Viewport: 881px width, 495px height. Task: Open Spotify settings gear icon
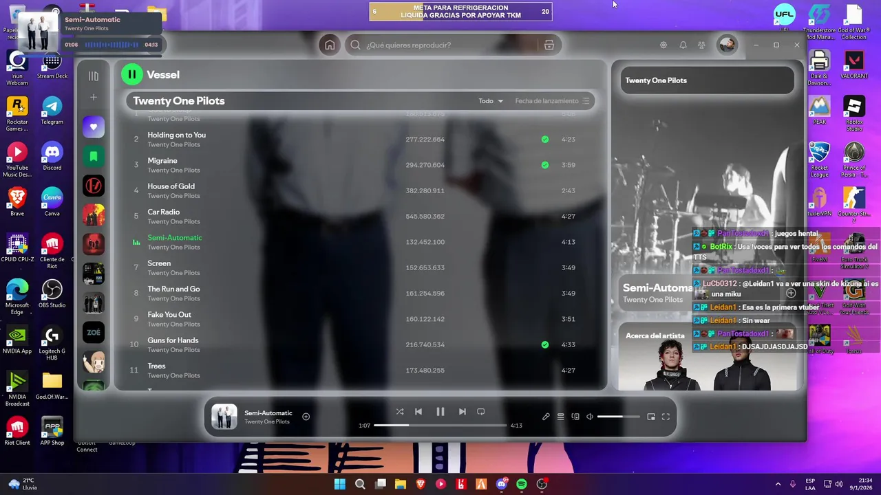pyautogui.click(x=664, y=45)
